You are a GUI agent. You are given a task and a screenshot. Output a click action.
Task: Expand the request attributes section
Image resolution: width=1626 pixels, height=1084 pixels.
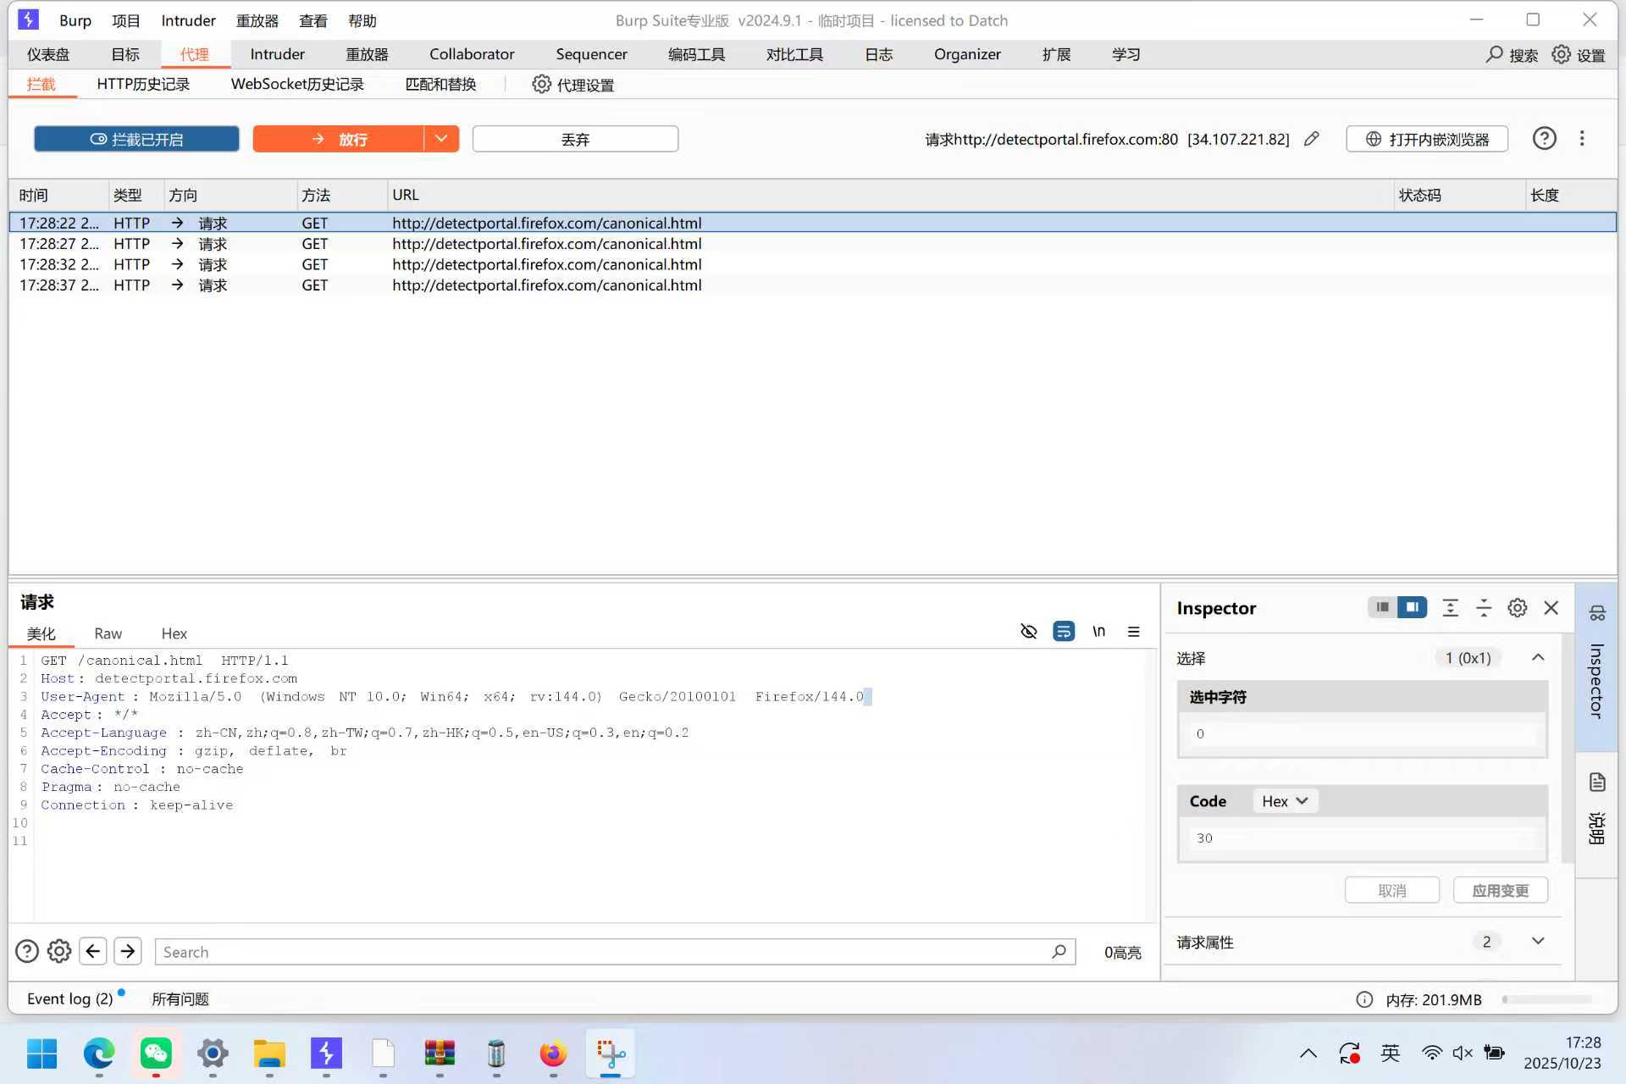click(x=1538, y=941)
